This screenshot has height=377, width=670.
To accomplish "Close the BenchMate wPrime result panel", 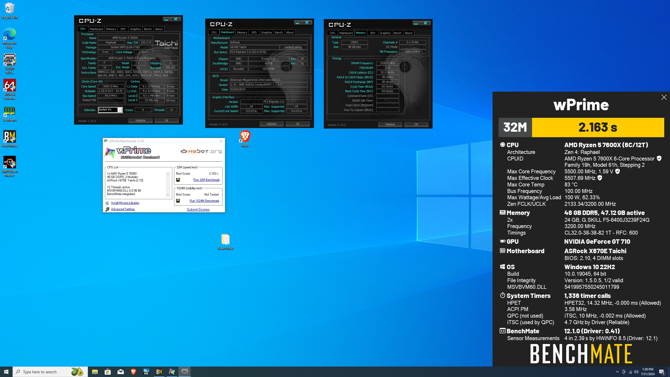I will tap(664, 97).
